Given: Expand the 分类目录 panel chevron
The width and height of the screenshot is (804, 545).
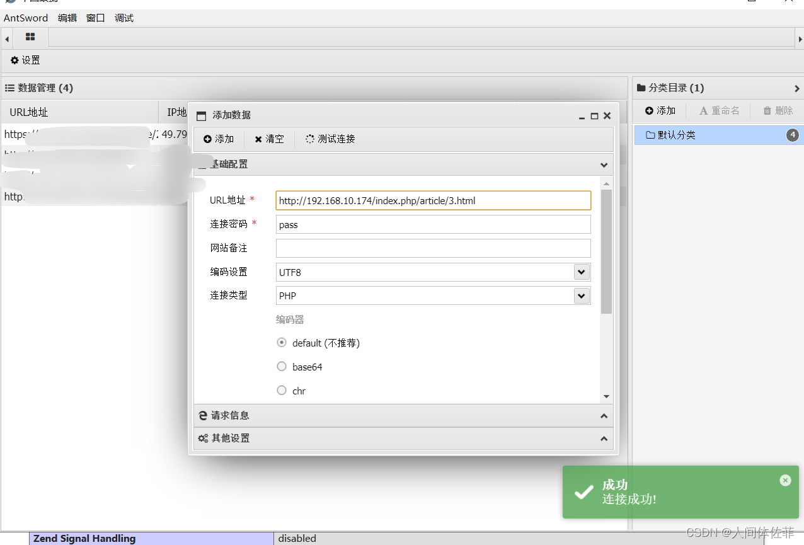Looking at the screenshot, I should 797,88.
